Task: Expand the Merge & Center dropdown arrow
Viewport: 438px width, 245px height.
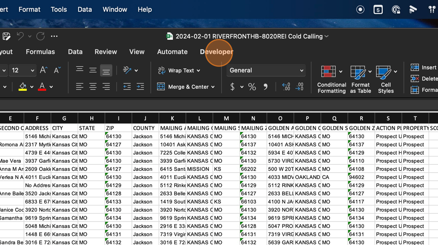Action: [213, 87]
